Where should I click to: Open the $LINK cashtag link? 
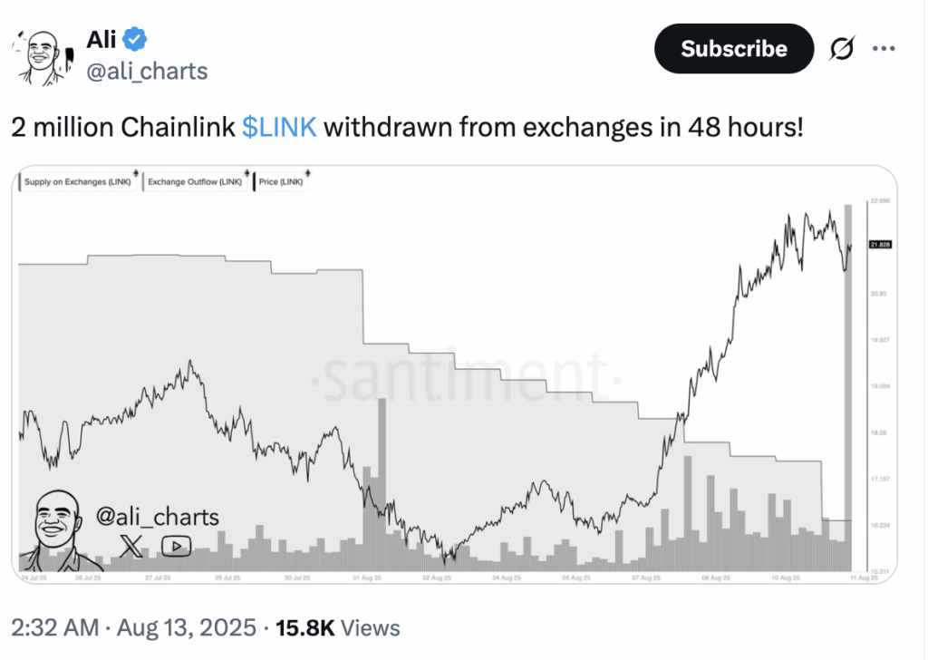coord(279,127)
